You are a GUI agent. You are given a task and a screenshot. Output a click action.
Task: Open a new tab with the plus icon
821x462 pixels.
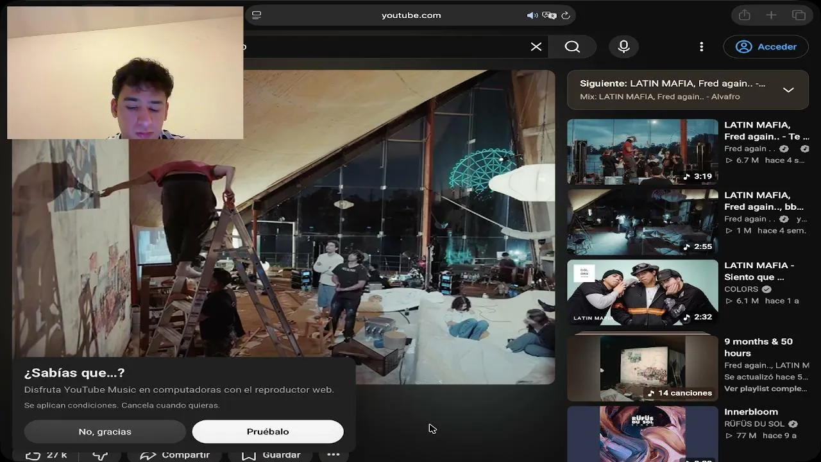(772, 15)
